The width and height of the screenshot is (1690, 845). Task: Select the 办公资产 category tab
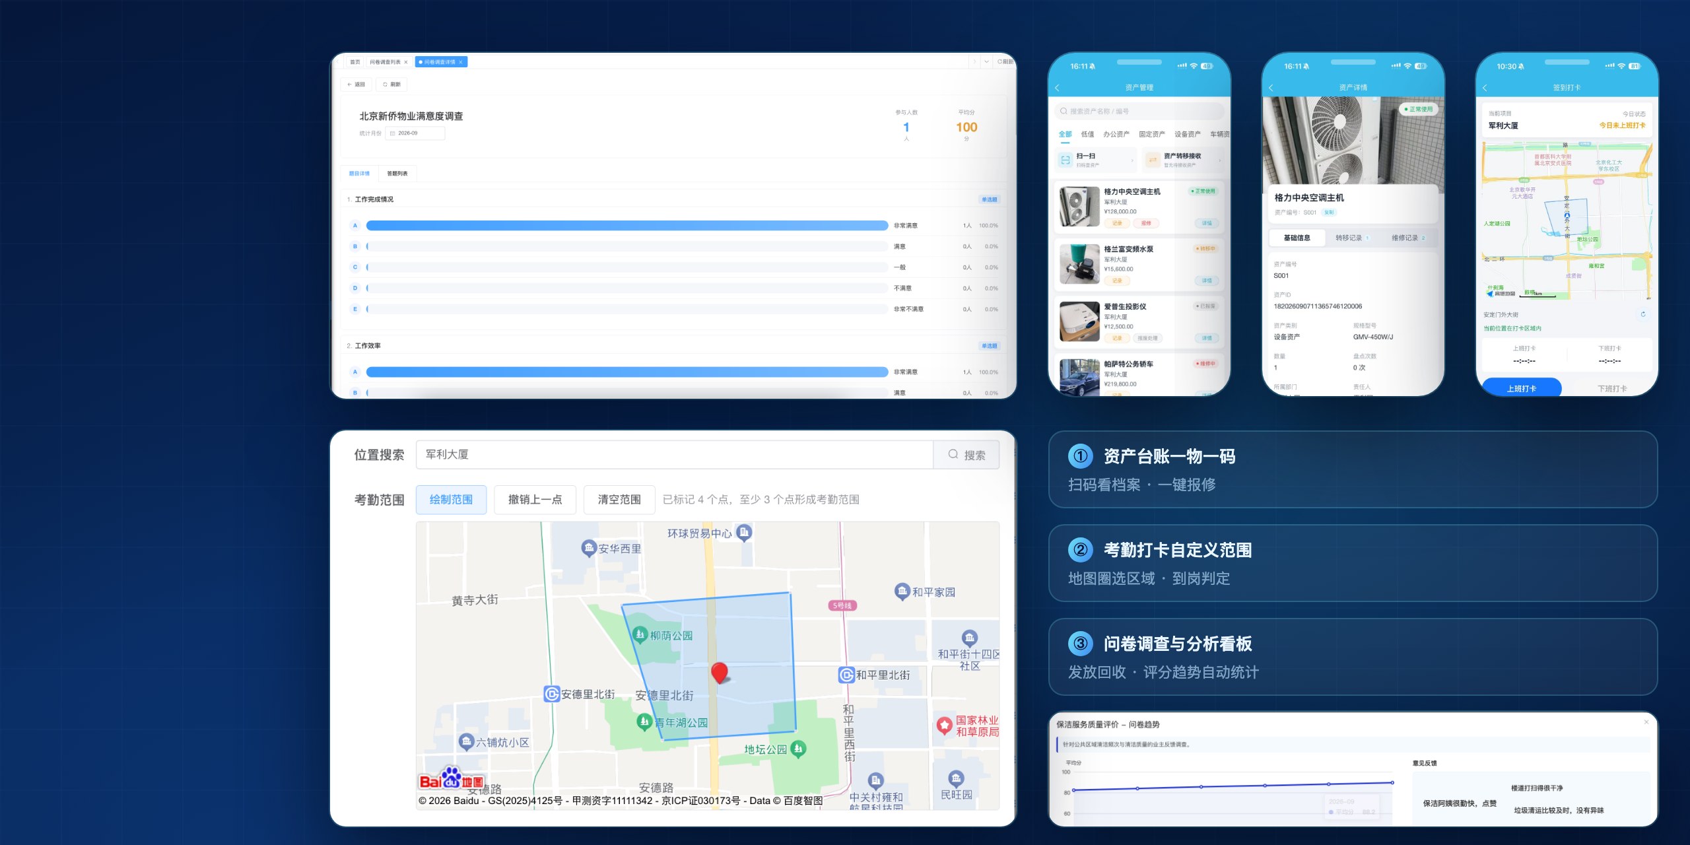[1116, 134]
